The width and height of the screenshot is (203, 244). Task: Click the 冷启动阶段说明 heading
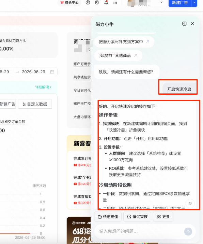(115, 185)
